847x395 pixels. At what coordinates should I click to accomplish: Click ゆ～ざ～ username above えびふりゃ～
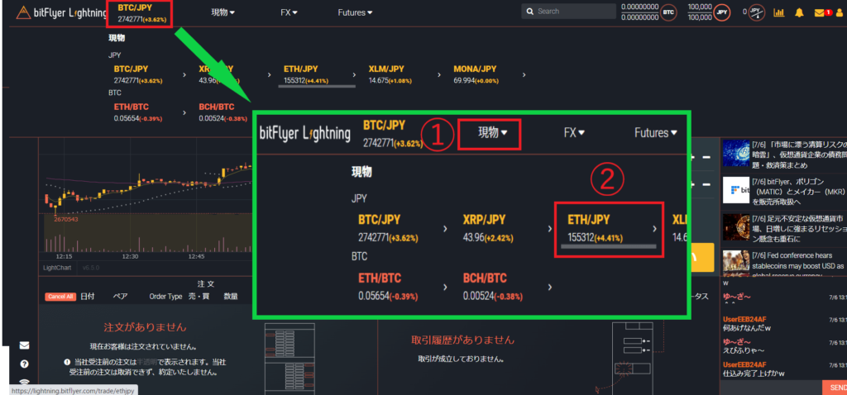point(737,341)
